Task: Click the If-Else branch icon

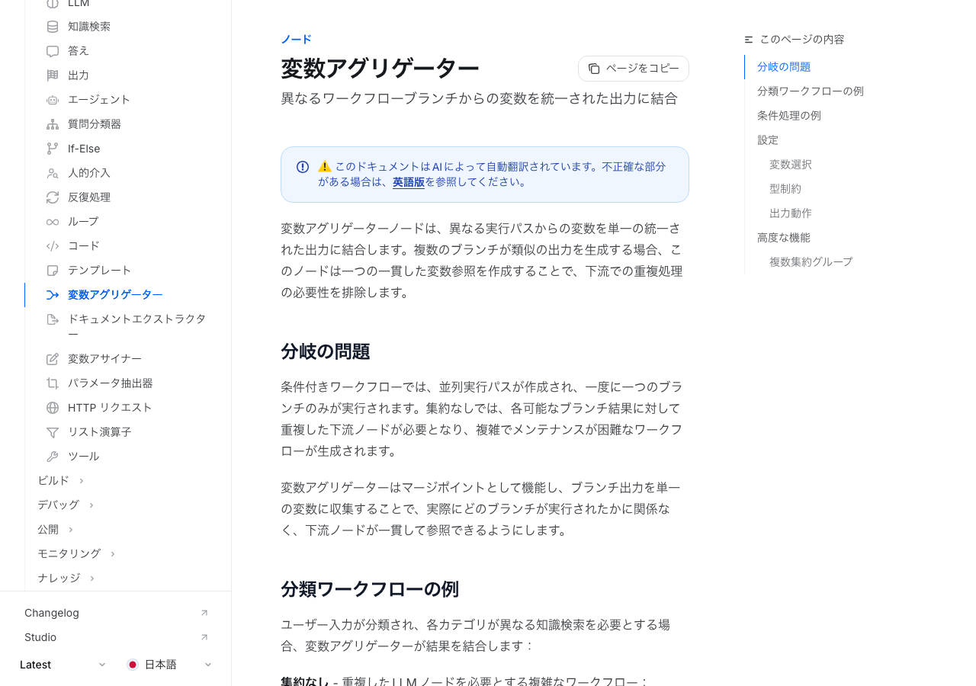Action: point(53,149)
